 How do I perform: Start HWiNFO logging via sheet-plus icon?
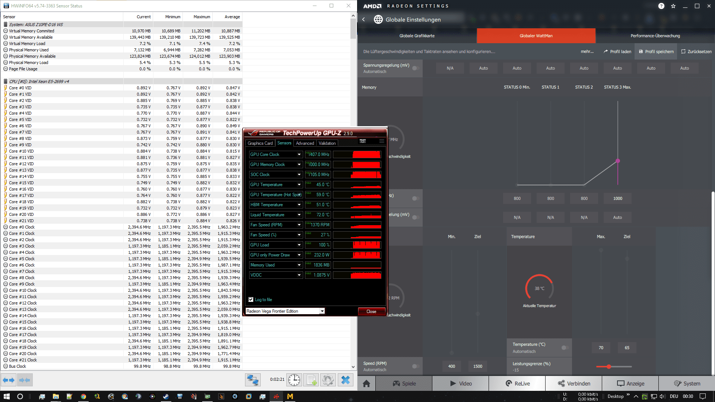311,380
